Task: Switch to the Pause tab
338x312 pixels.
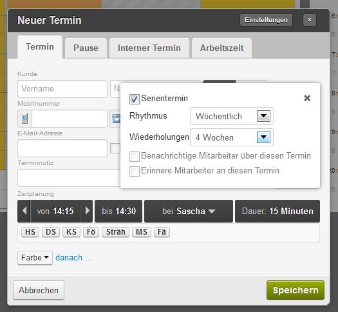Action: (x=86, y=48)
